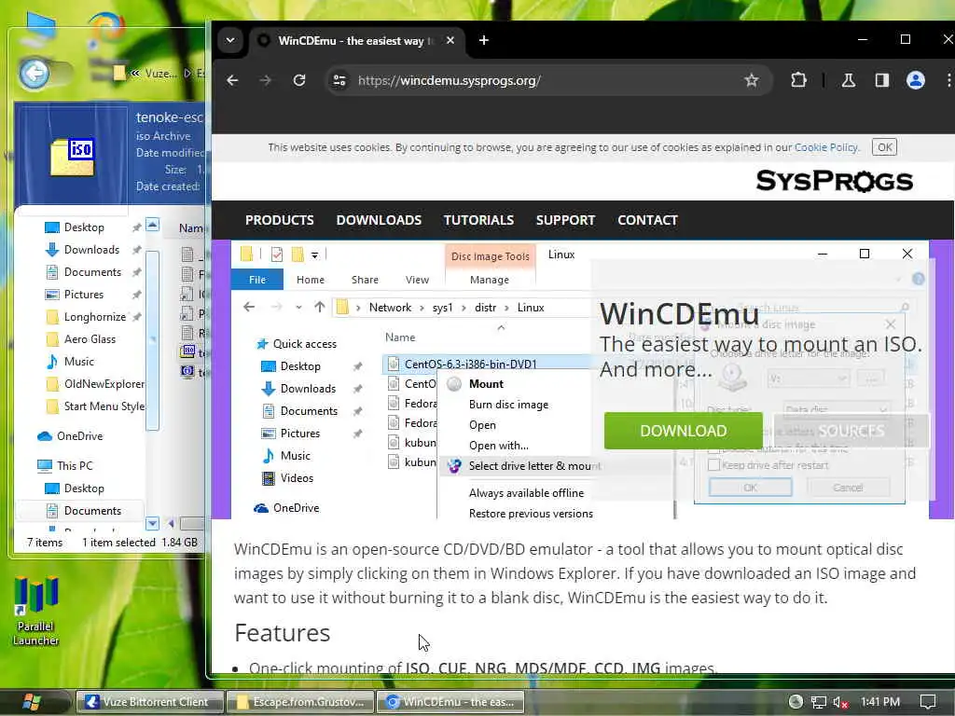
Task: Click the pin icon beside Downloads
Action: pyautogui.click(x=136, y=250)
